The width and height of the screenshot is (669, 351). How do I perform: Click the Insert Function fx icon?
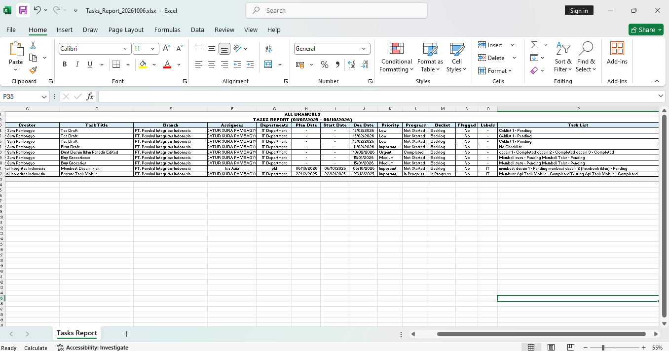90,96
